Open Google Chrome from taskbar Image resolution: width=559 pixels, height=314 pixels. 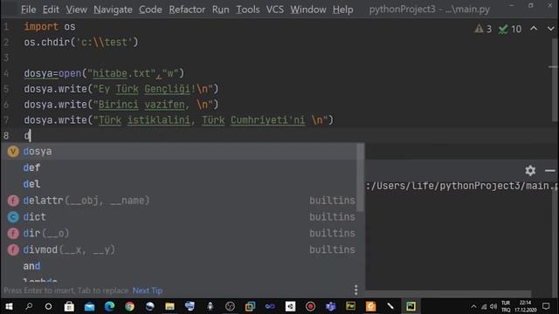[129, 306]
